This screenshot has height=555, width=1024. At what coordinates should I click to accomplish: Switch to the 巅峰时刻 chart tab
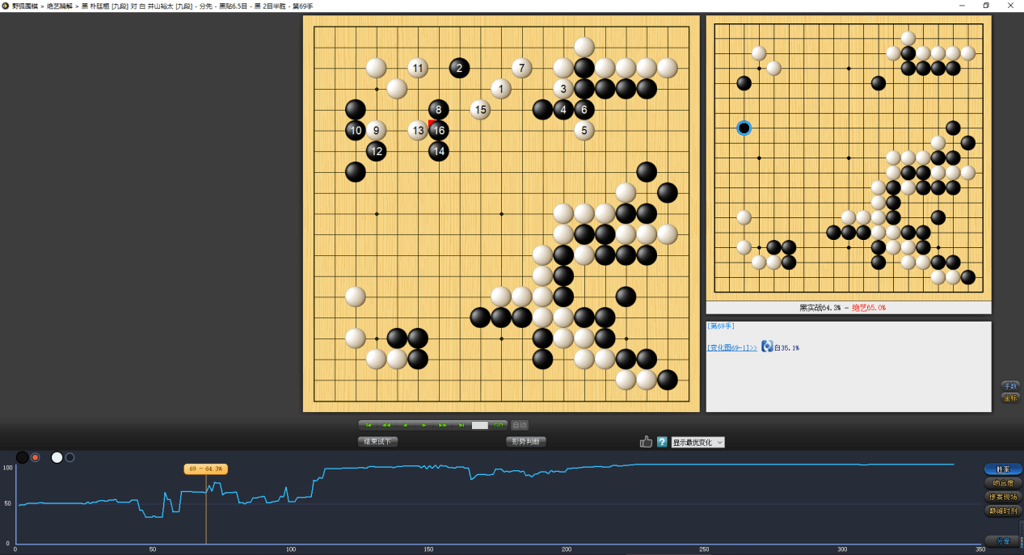[1003, 511]
